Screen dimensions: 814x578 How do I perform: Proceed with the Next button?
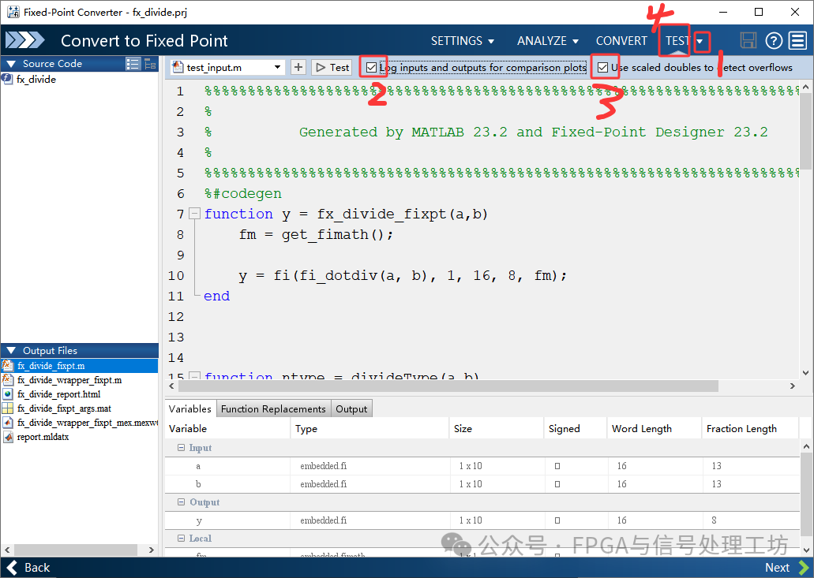tap(786, 568)
